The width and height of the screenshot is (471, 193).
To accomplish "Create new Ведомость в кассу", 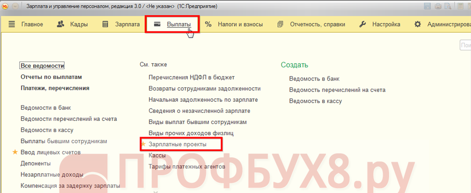I will [316, 101].
